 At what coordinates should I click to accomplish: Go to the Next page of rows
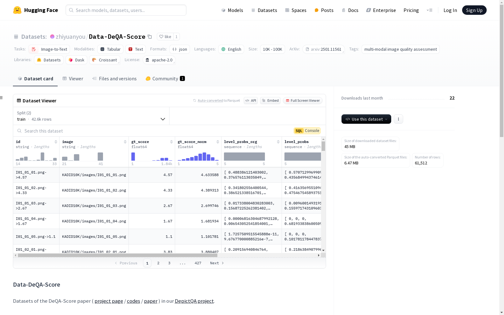[x=217, y=263]
